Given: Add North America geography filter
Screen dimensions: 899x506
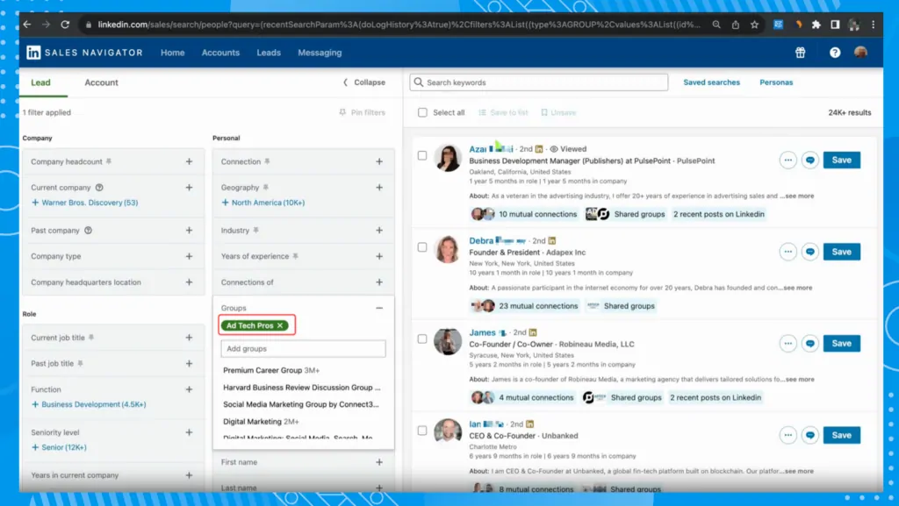Looking at the screenshot, I should 263,203.
